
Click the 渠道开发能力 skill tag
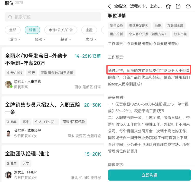[x=139, y=26]
